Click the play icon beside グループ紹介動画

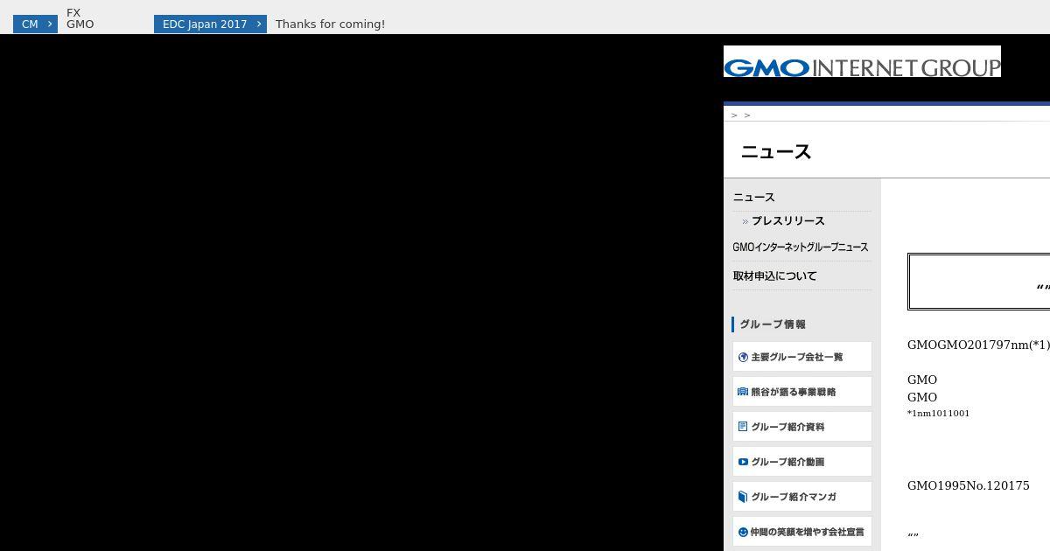pyautogui.click(x=743, y=462)
